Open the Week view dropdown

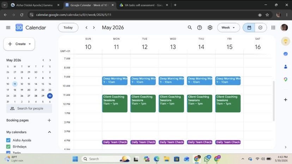click(x=228, y=27)
